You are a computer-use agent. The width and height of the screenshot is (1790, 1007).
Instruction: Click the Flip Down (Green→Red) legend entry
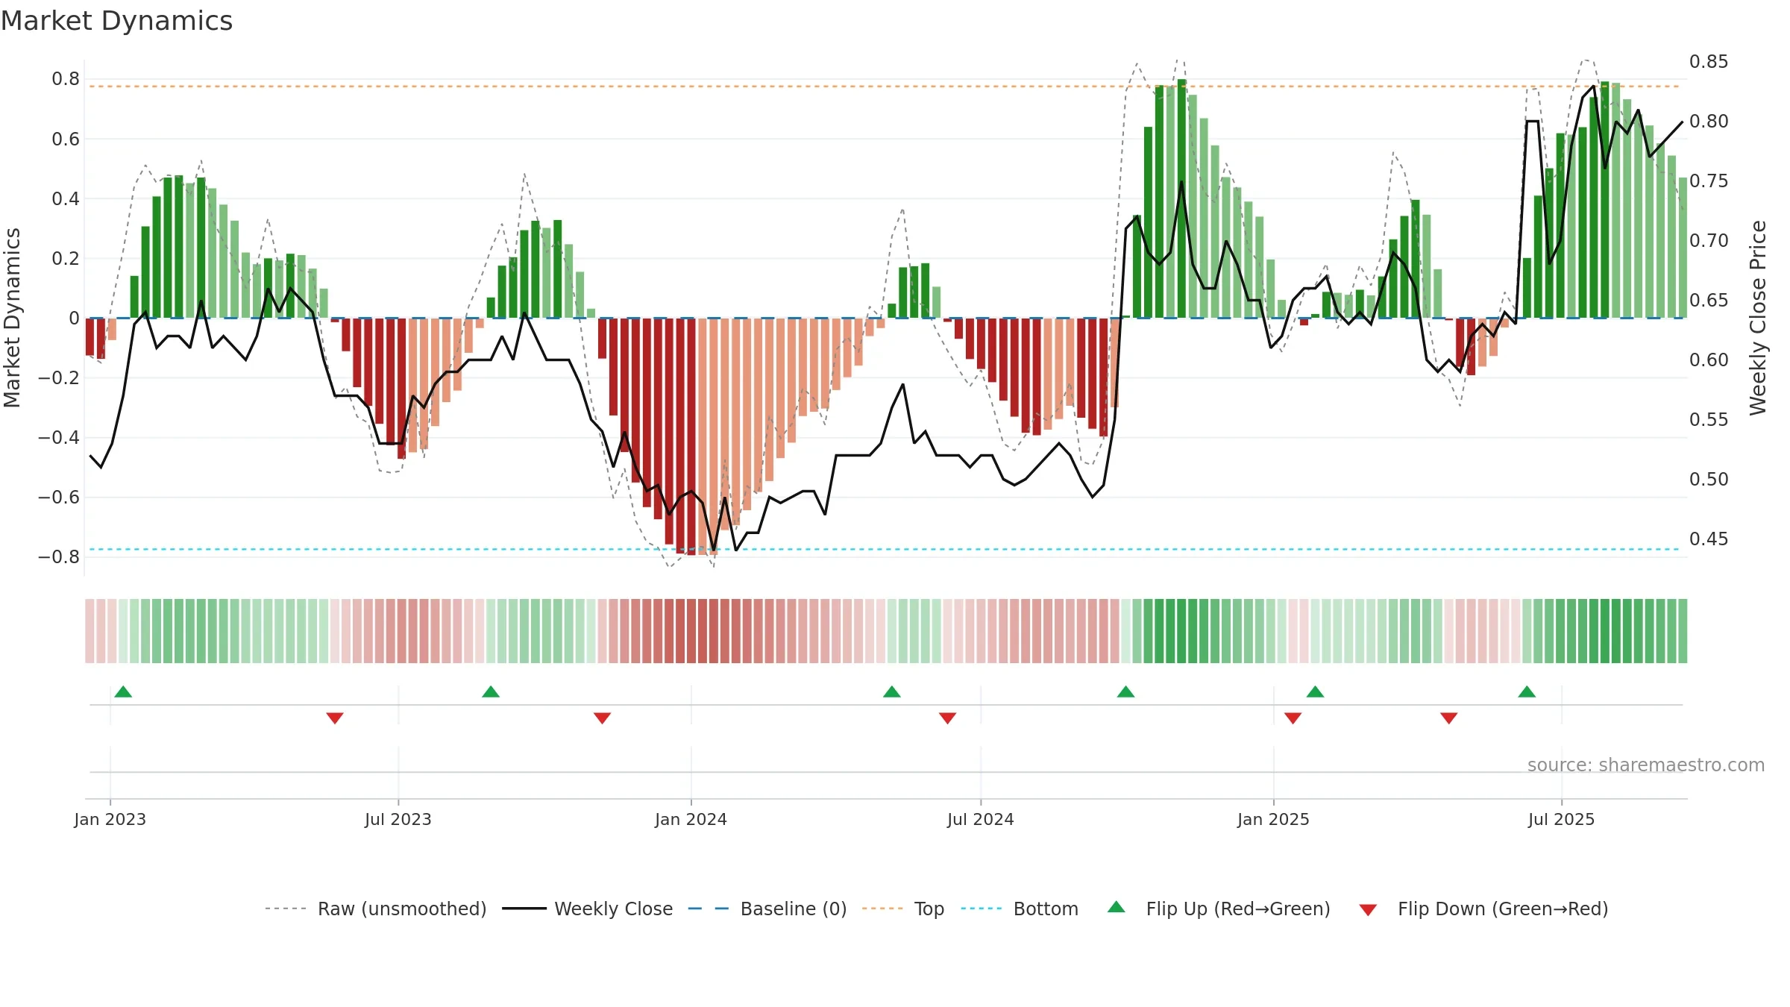pyautogui.click(x=1483, y=909)
